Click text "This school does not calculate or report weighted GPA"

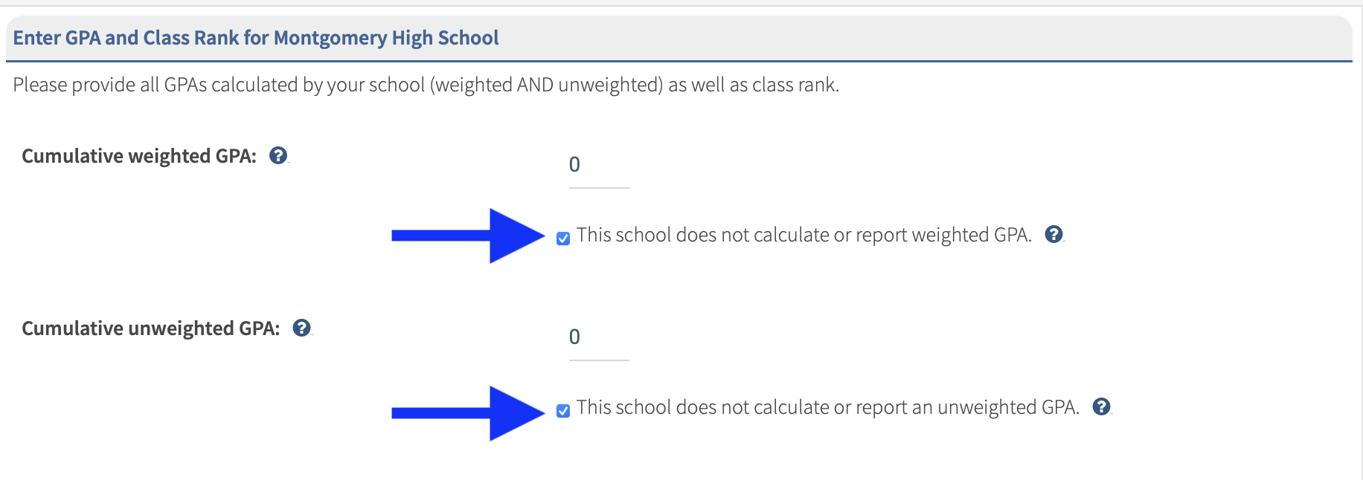(x=804, y=236)
